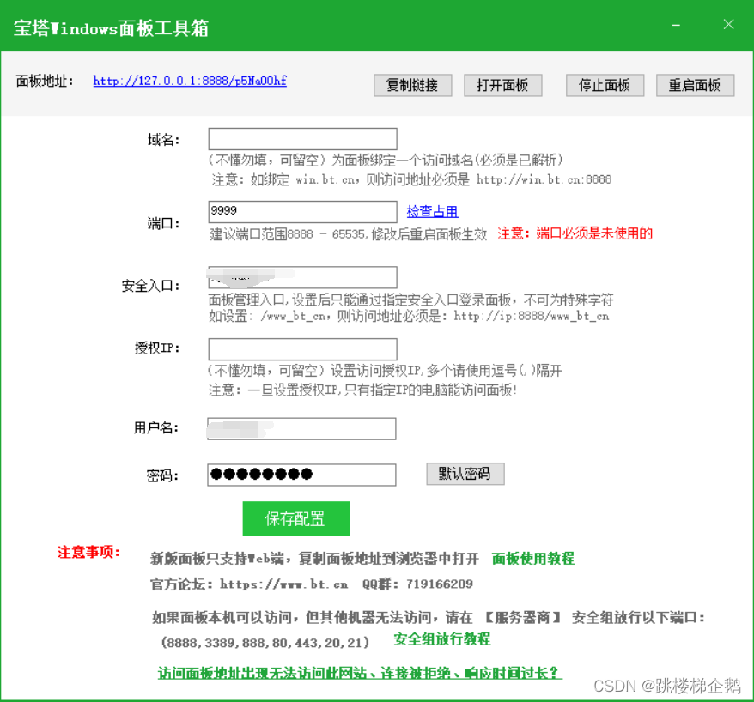The width and height of the screenshot is (754, 702).
Task: Click the 用户名 username input box
Action: [301, 428]
